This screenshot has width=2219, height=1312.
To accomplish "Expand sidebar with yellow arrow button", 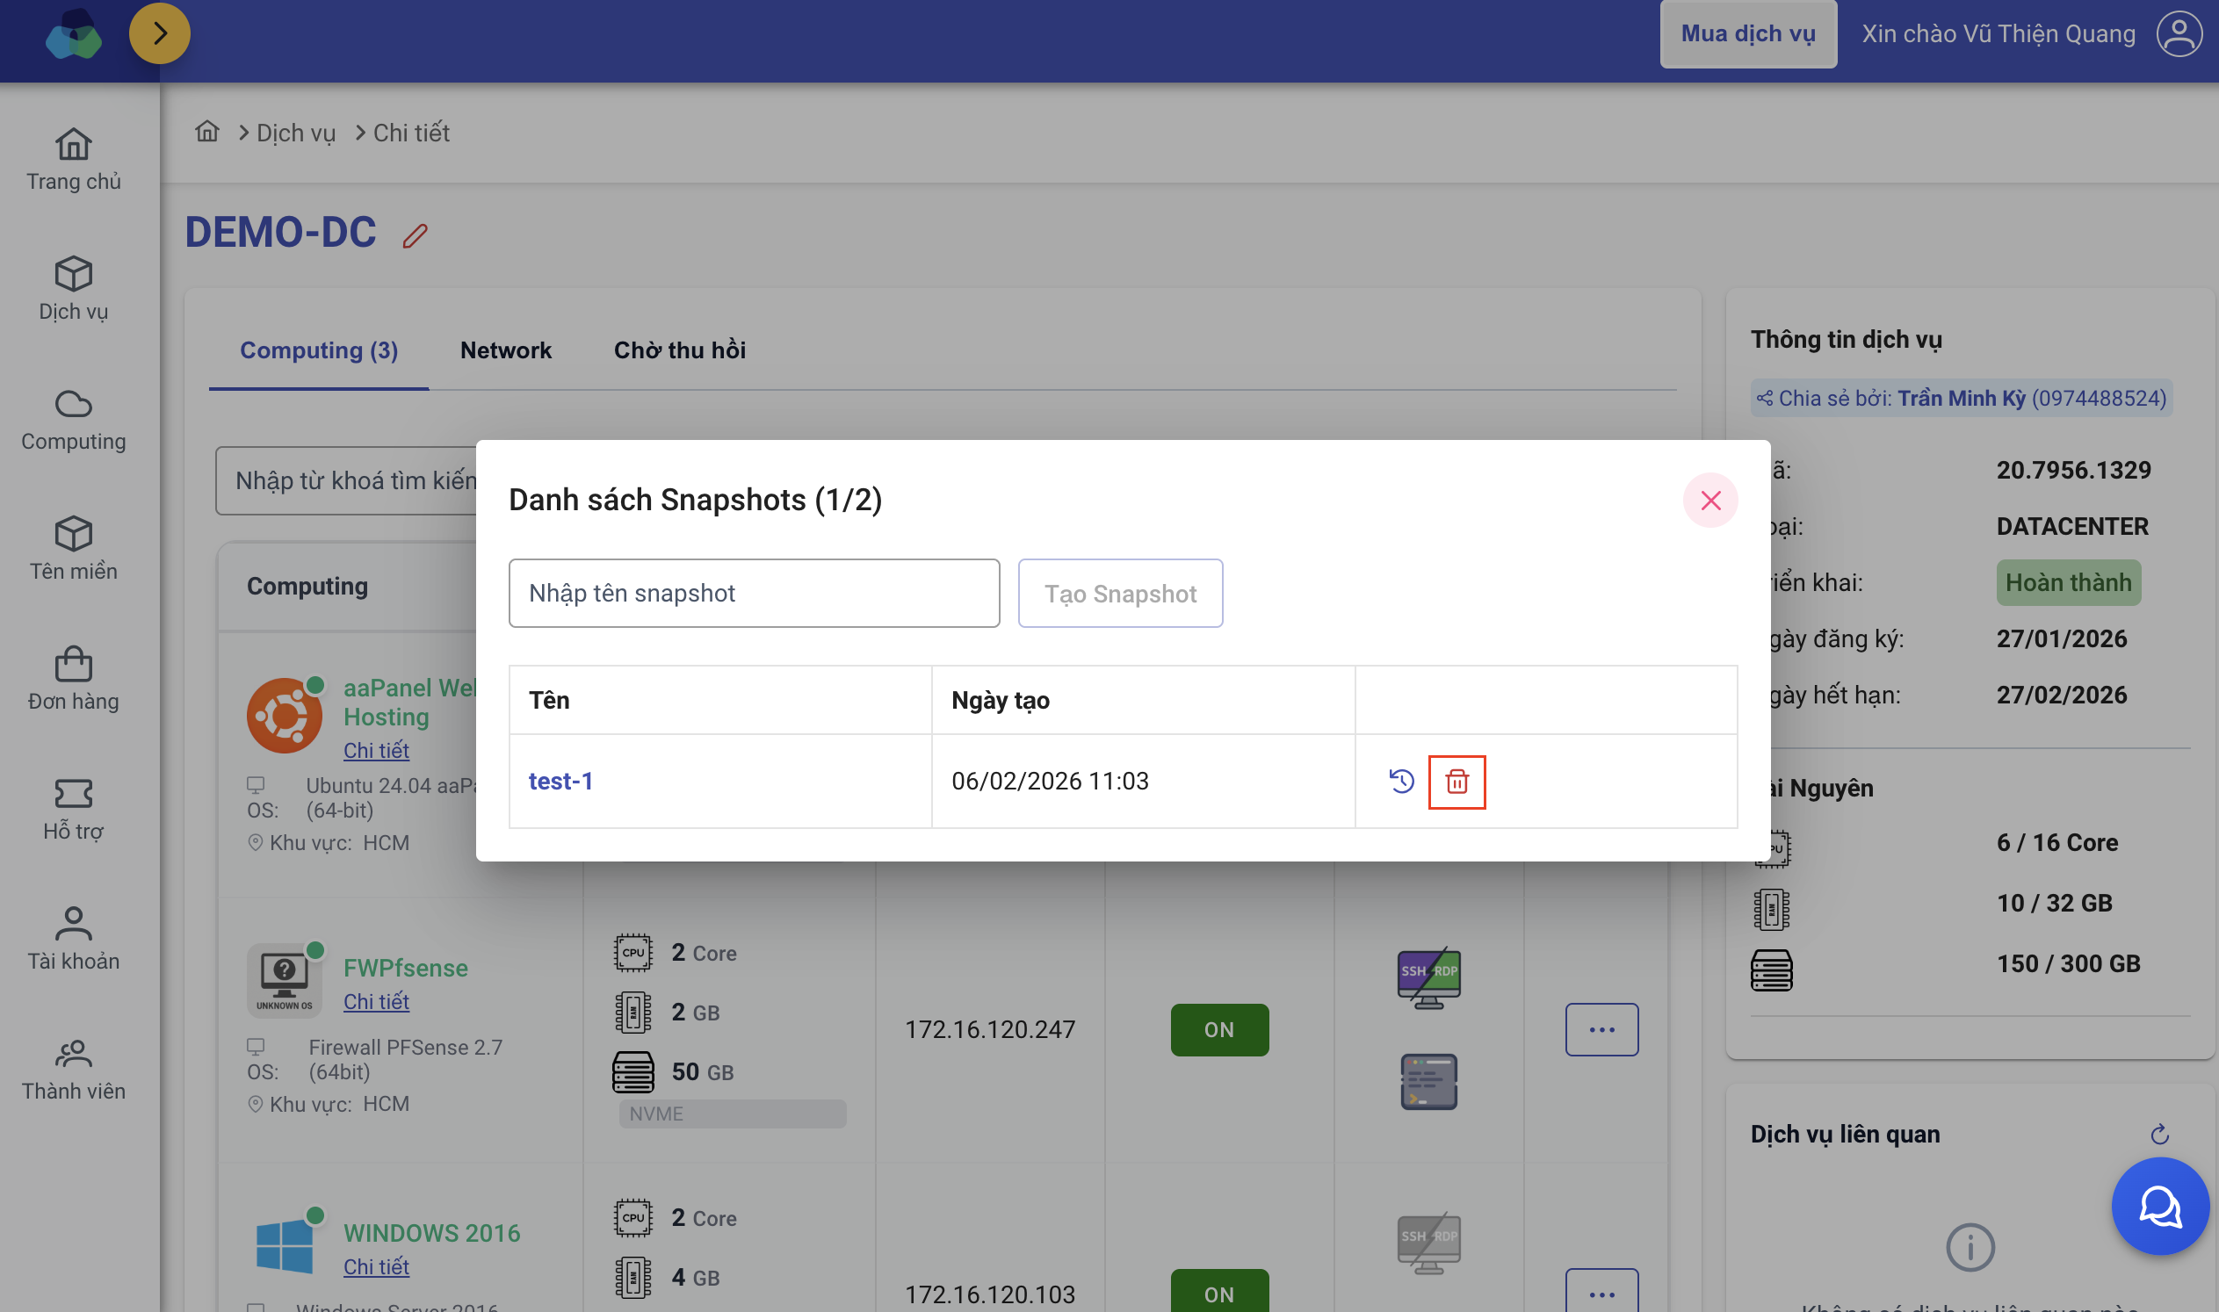I will click(160, 33).
